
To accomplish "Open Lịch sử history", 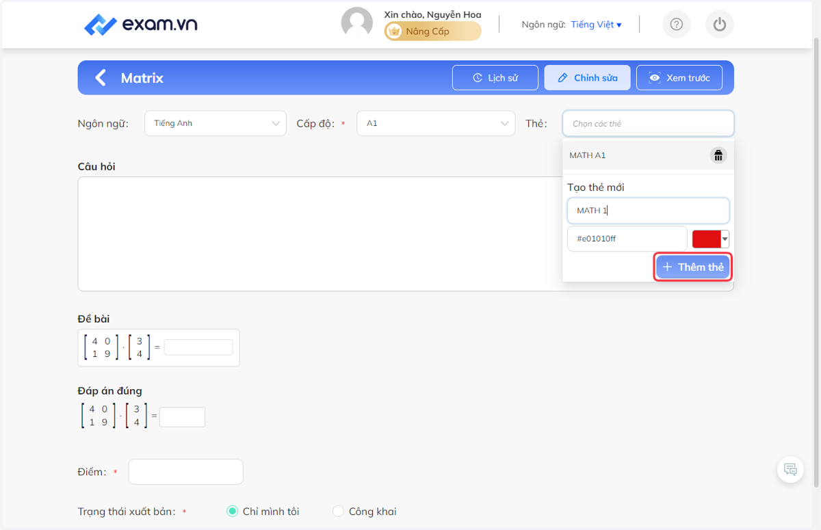I will point(495,78).
